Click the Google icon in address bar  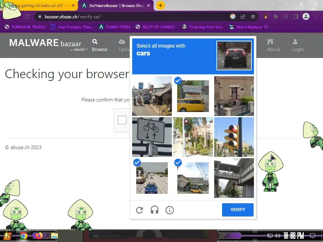(232, 16)
